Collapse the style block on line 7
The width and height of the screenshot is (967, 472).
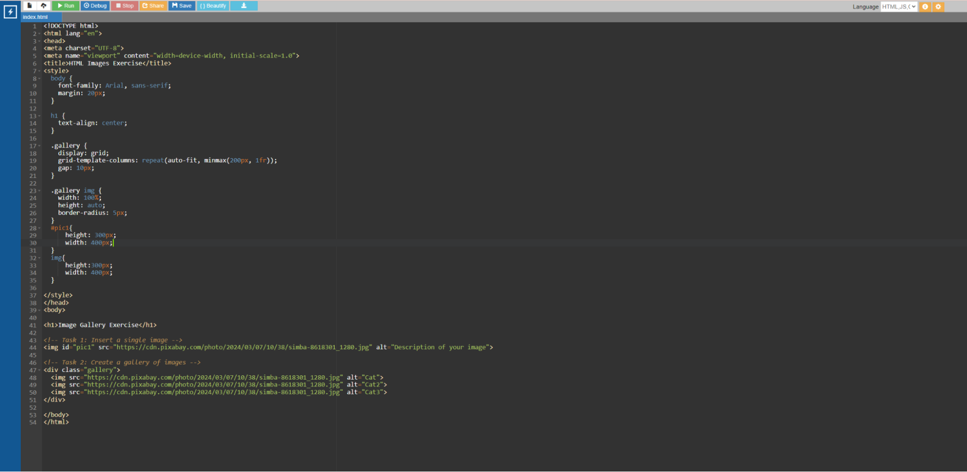(x=39, y=71)
